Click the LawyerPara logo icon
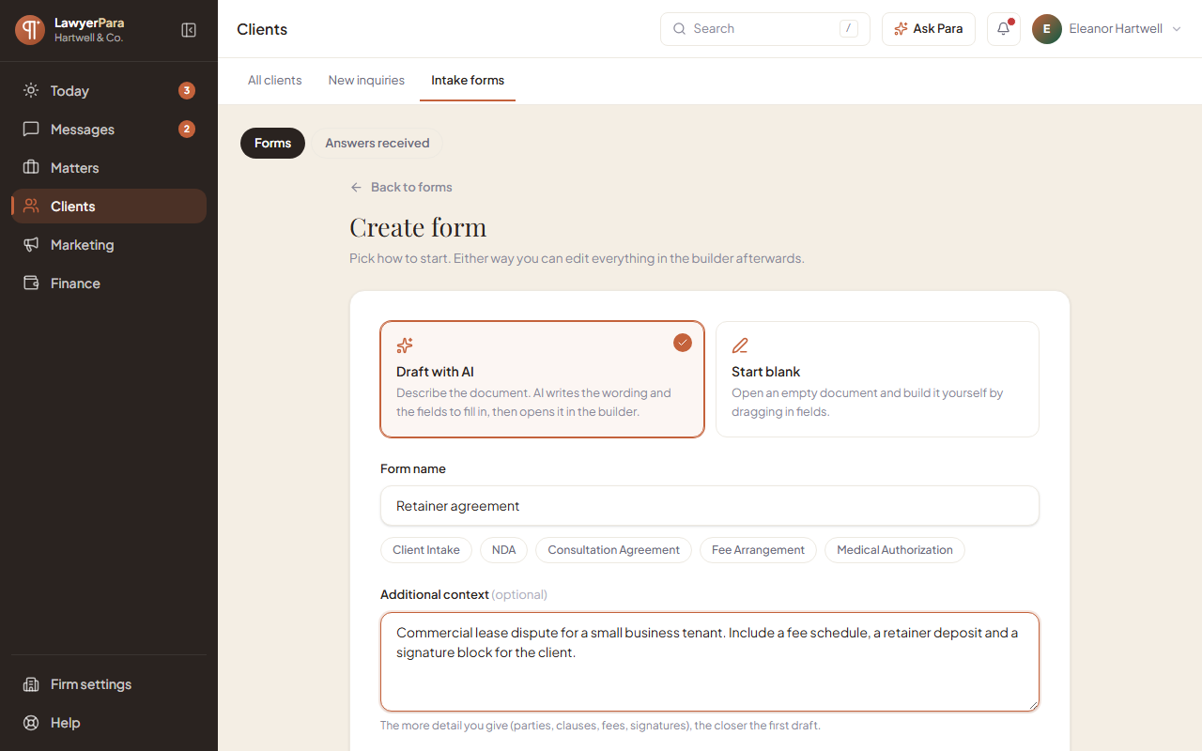Image resolution: width=1202 pixels, height=751 pixels. pyautogui.click(x=30, y=30)
